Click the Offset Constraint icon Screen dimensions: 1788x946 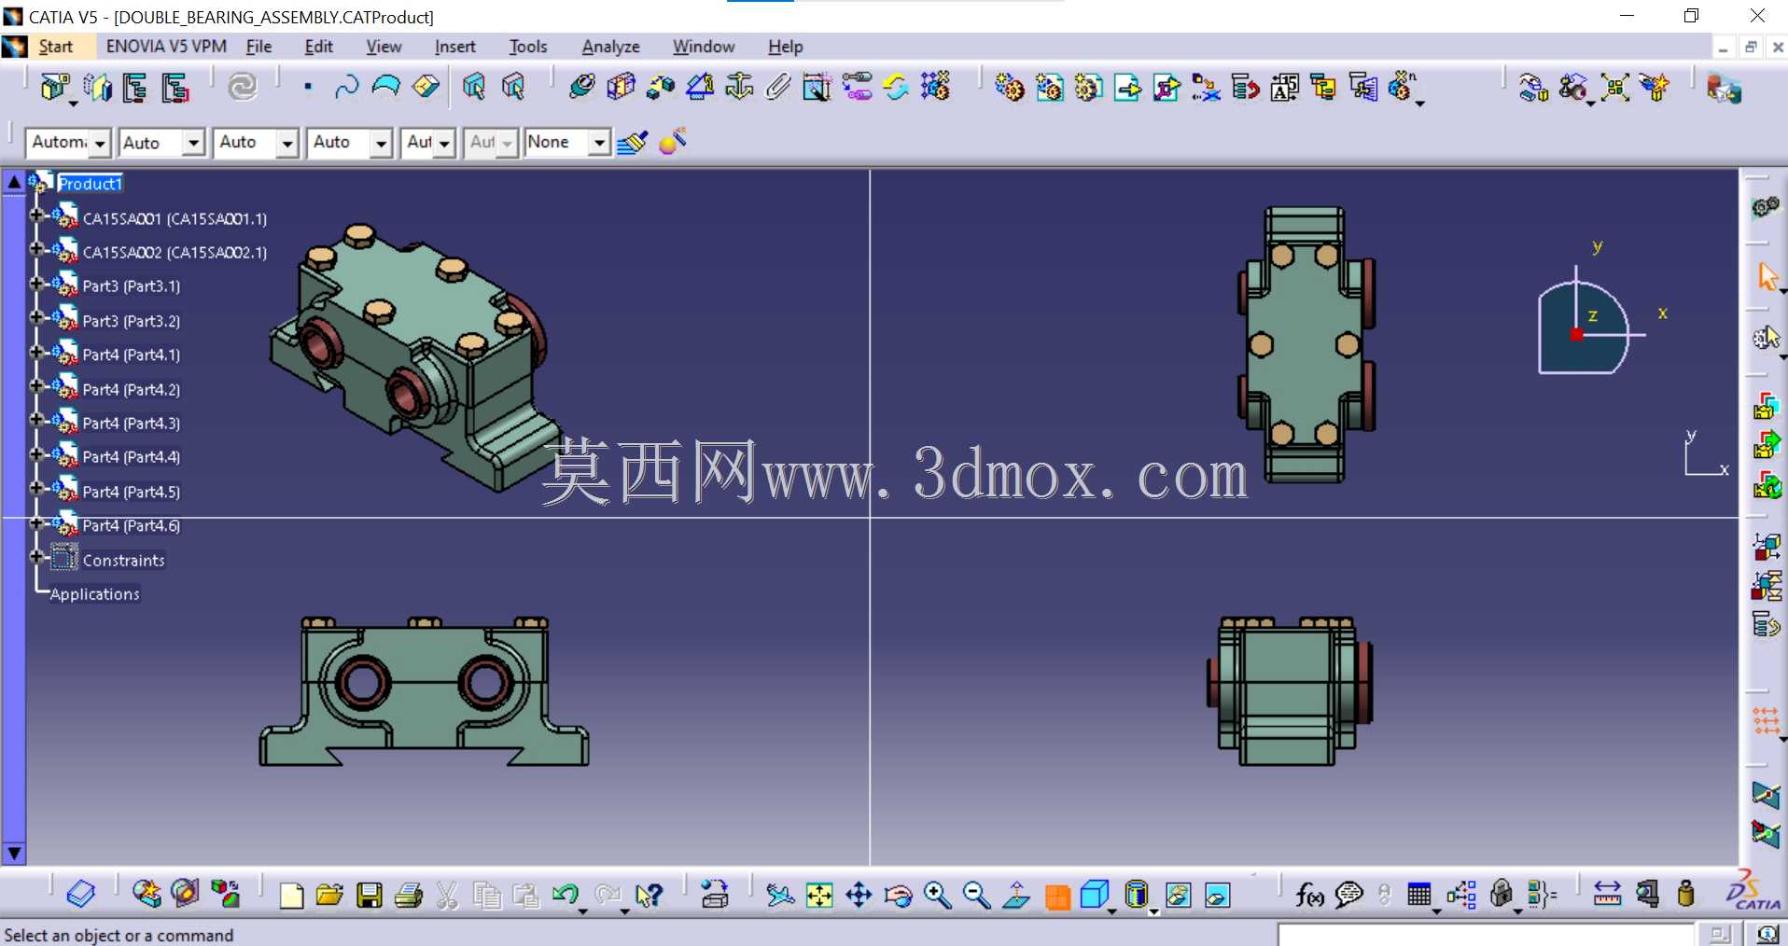point(661,87)
